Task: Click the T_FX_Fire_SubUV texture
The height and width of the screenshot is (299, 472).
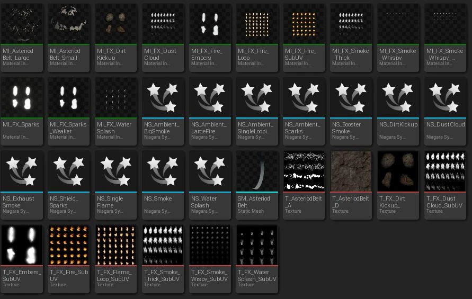Action: coord(69,259)
